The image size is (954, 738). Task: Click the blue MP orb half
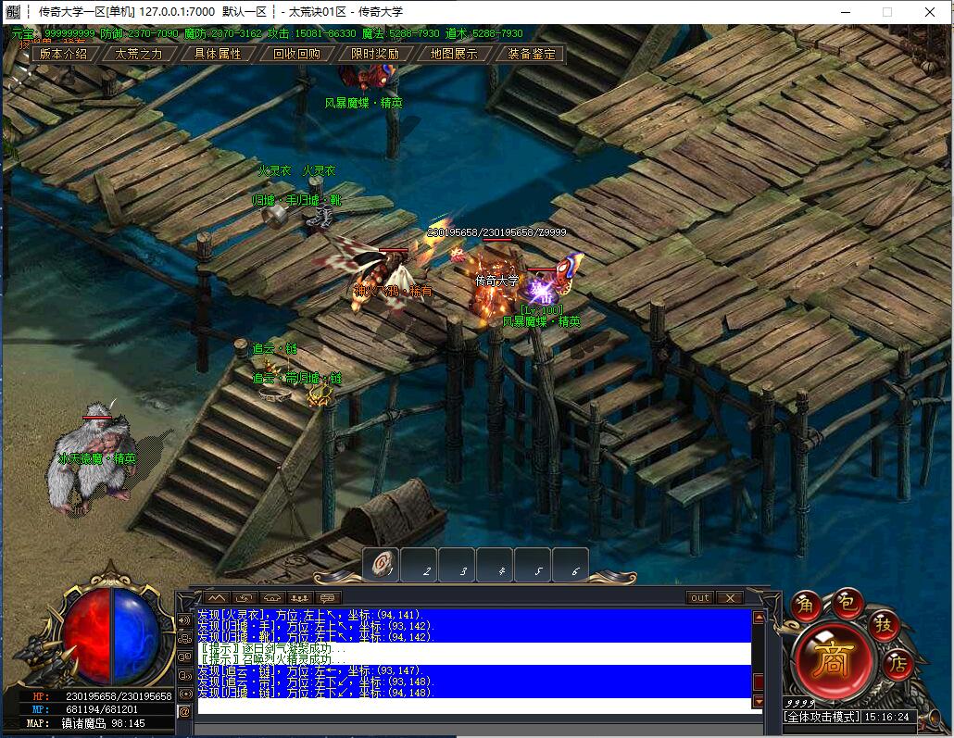click(135, 636)
